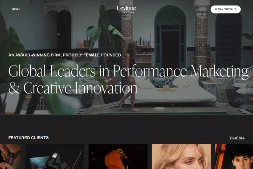Open the orange hoodie client thumbnail
The image size is (253, 169).
(118, 156)
